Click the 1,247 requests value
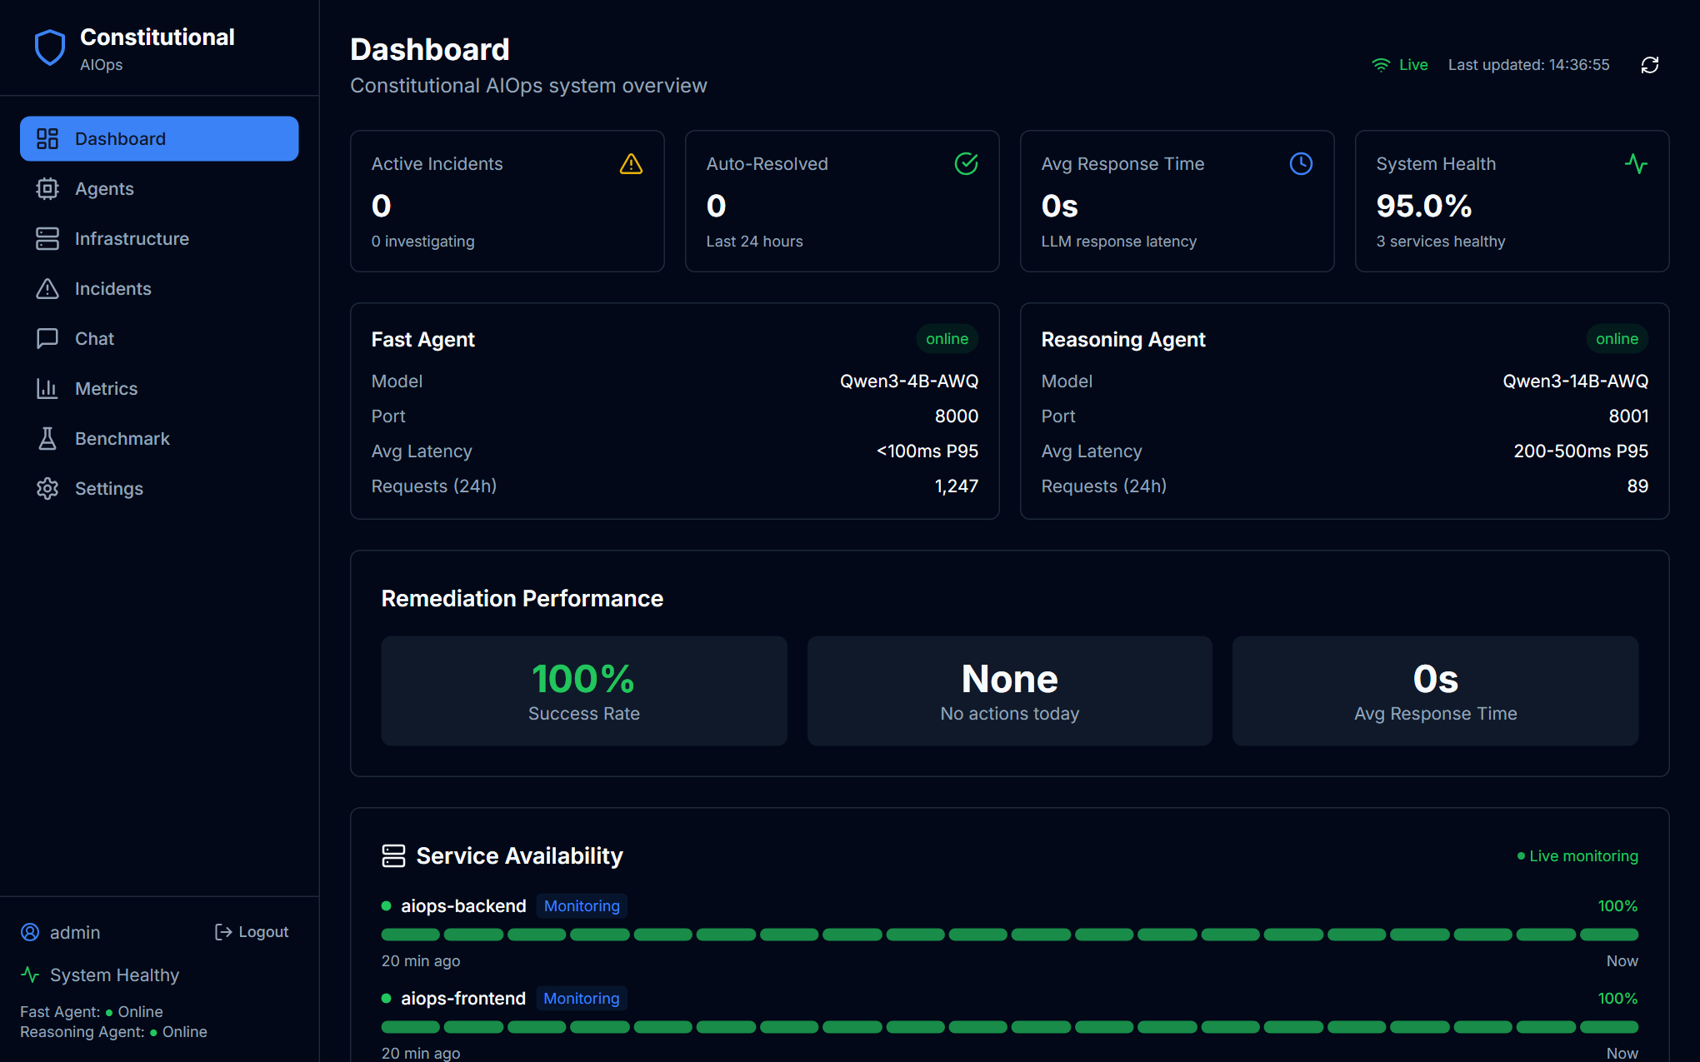The image size is (1700, 1062). (x=957, y=486)
